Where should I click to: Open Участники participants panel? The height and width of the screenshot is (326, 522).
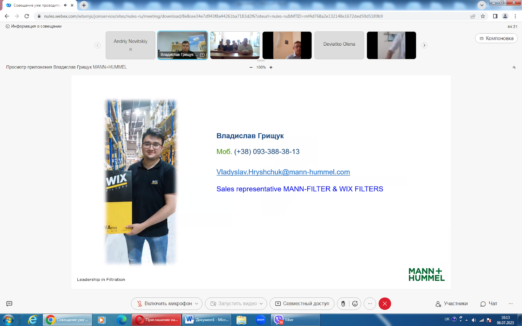tap(452, 304)
